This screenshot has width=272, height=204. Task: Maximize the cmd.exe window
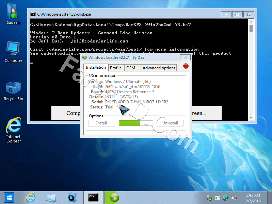click(x=237, y=14)
